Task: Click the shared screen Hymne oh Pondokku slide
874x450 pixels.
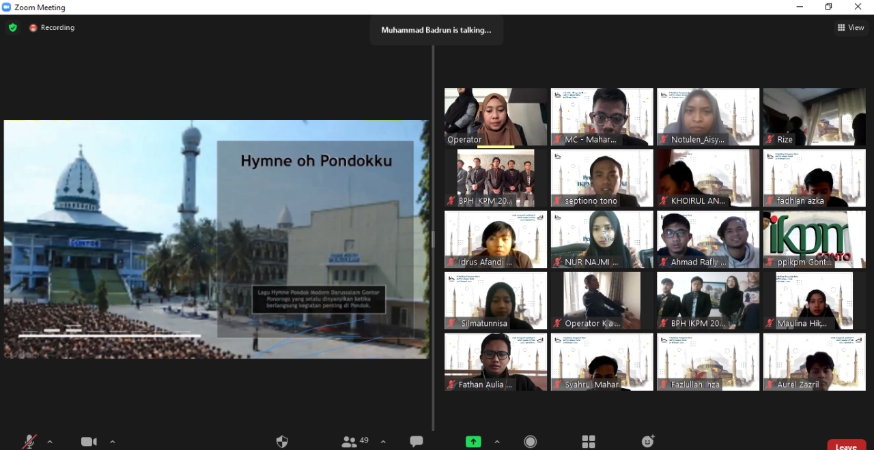Action: click(217, 239)
